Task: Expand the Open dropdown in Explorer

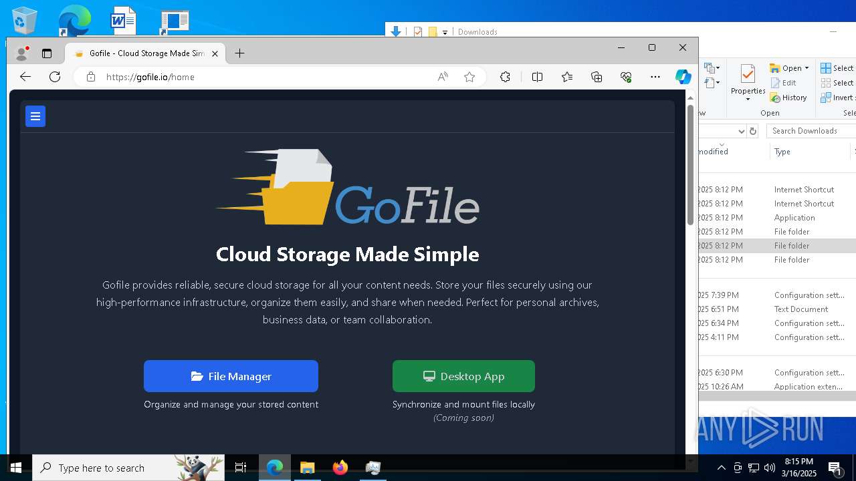Action: [807, 68]
